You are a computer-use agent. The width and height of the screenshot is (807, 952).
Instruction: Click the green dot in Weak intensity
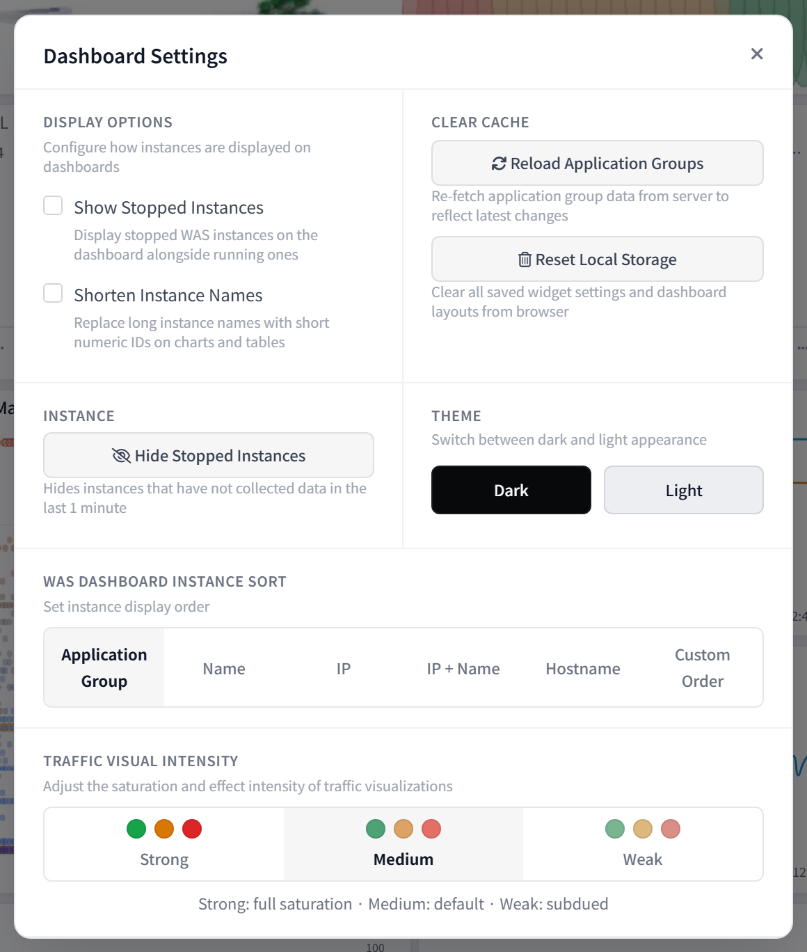tap(615, 829)
